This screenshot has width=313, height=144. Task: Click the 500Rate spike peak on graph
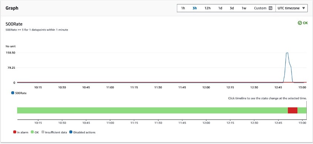click(287, 53)
